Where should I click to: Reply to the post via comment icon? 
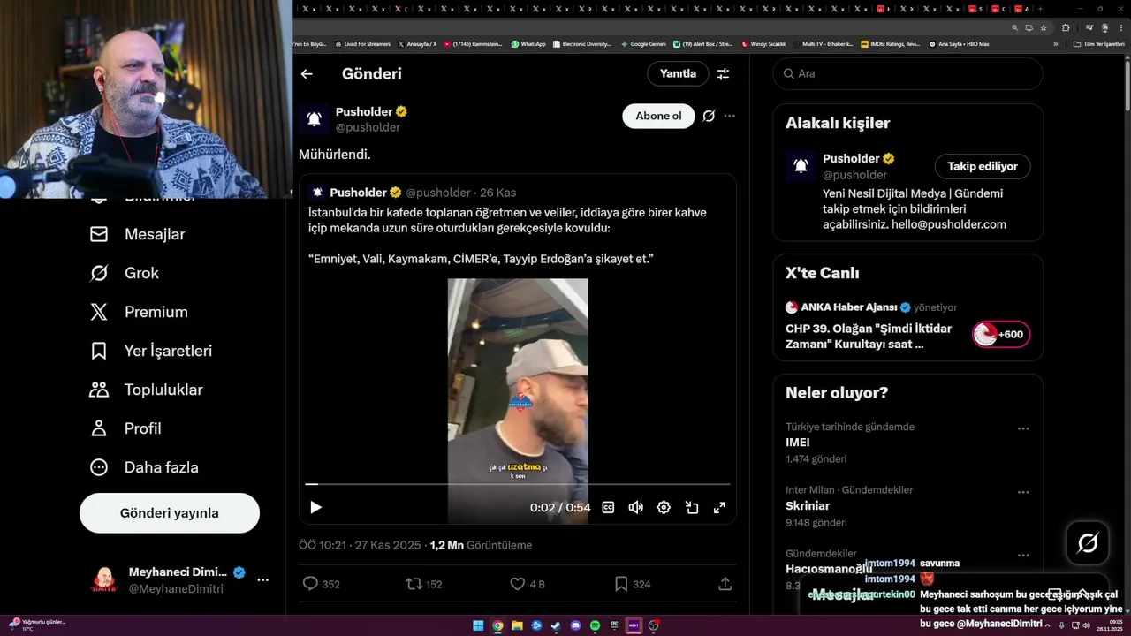point(310,584)
